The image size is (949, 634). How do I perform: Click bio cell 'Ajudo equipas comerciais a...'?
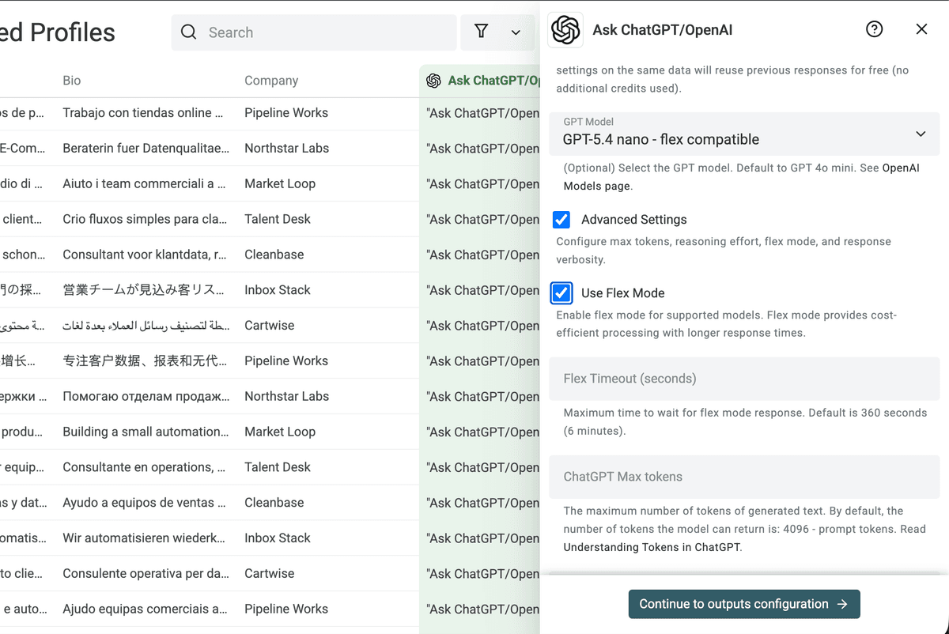pos(145,609)
